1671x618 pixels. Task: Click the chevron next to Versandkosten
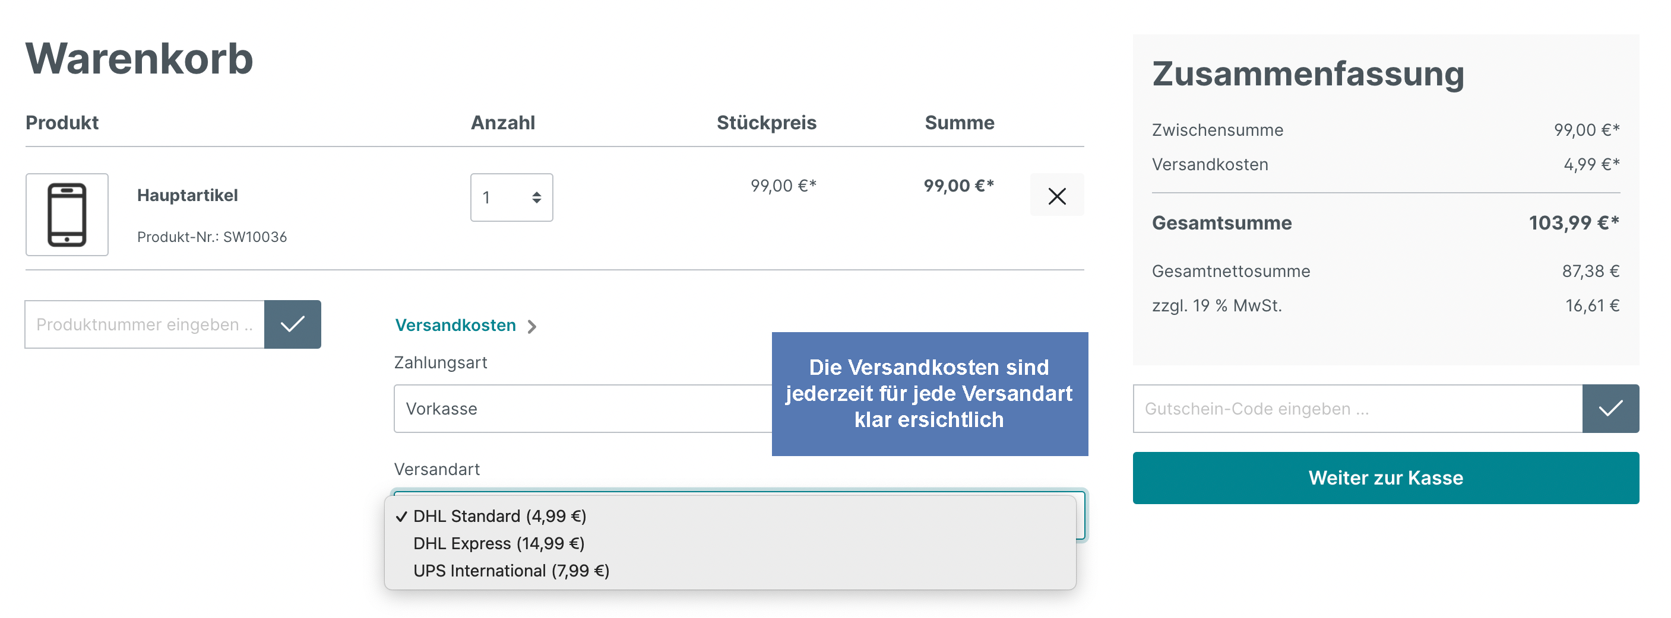(x=532, y=326)
